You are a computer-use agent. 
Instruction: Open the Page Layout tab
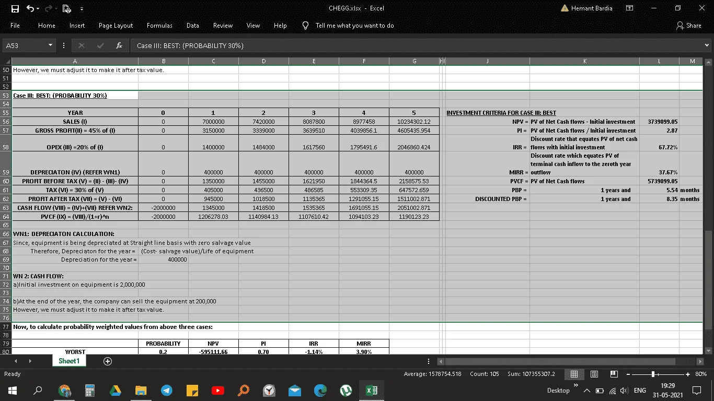[116, 26]
